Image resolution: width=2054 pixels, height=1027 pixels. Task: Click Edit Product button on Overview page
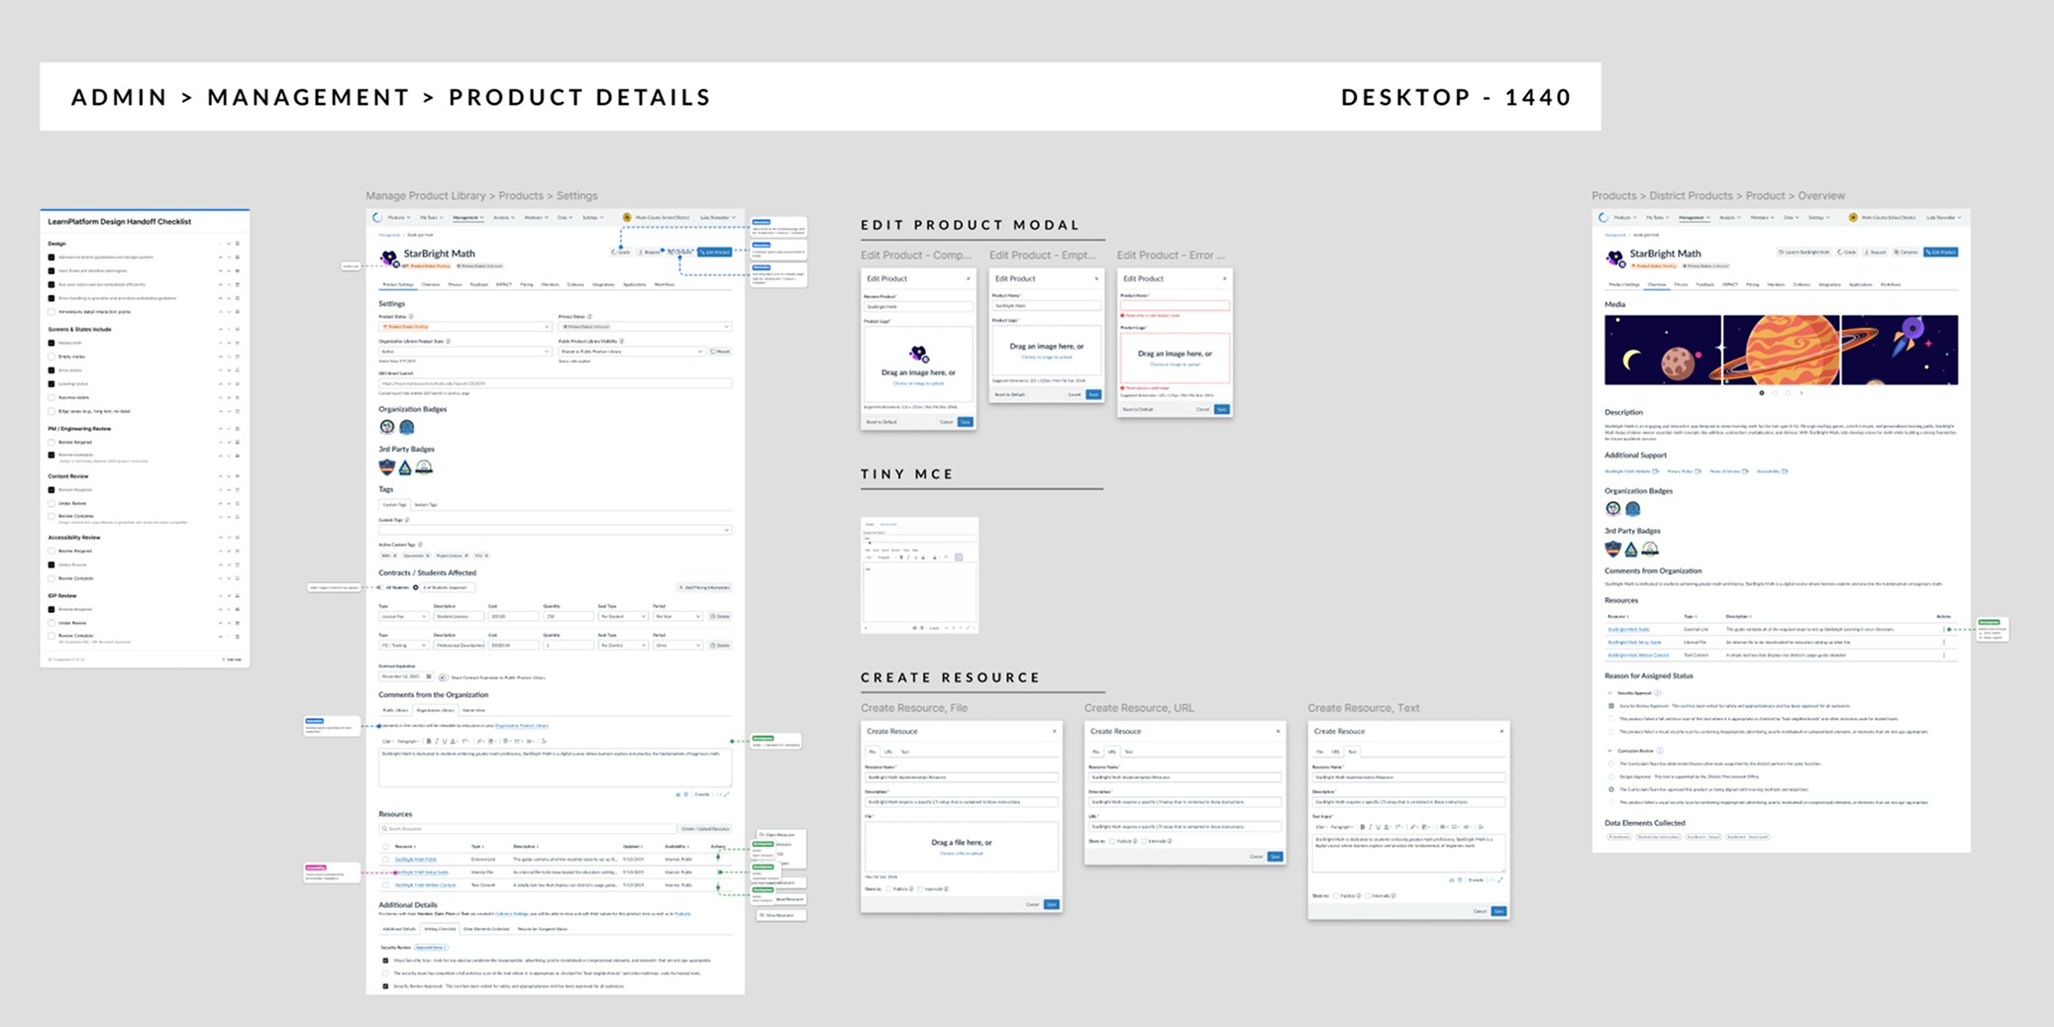click(x=1940, y=253)
